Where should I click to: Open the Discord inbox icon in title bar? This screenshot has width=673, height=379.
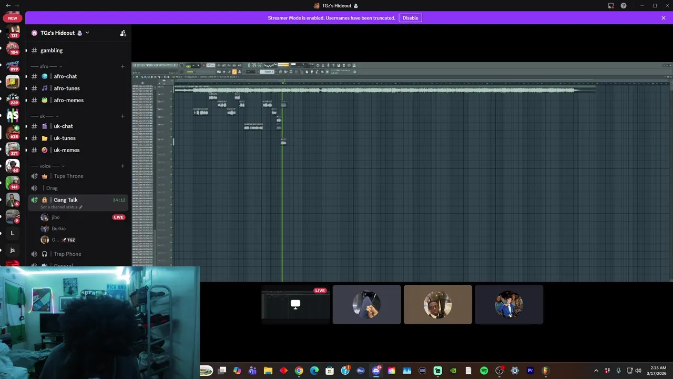(611, 6)
